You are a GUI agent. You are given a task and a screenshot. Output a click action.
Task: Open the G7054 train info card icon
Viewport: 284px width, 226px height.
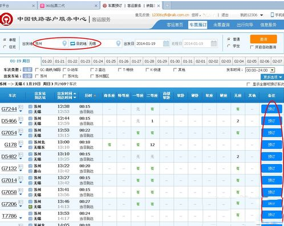point(21,130)
